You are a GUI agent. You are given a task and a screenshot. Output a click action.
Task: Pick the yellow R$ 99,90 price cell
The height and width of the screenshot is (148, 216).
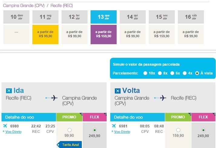tap(45, 35)
